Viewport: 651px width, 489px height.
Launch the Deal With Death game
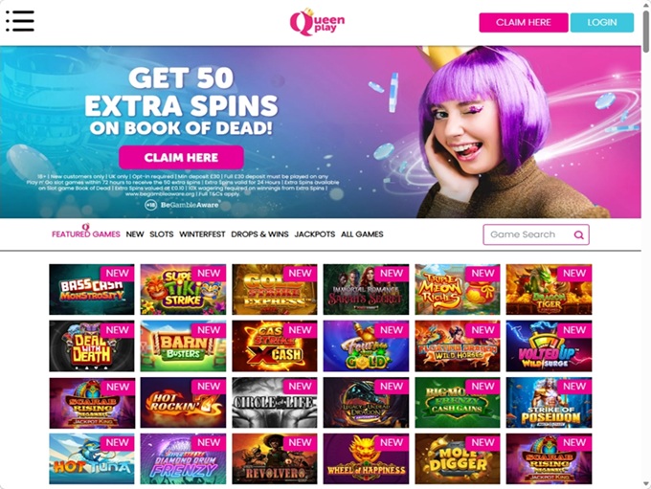tap(92, 345)
